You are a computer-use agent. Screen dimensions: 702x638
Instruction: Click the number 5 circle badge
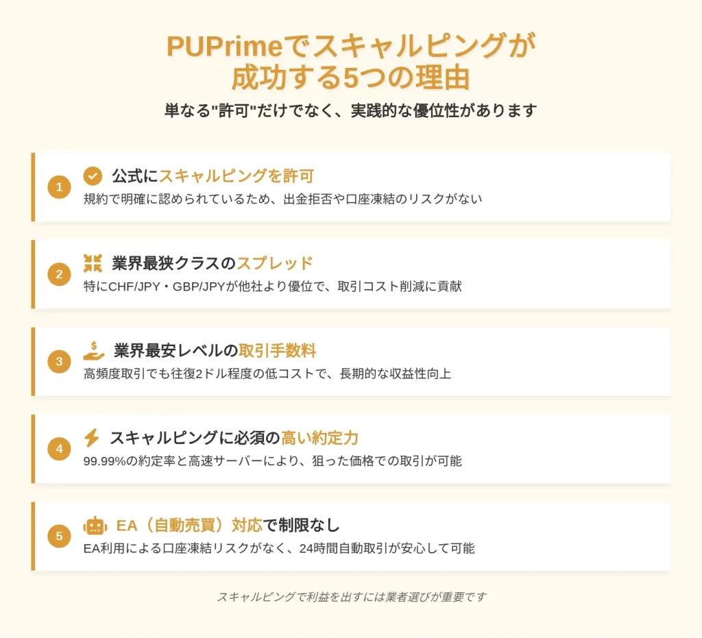click(x=59, y=536)
